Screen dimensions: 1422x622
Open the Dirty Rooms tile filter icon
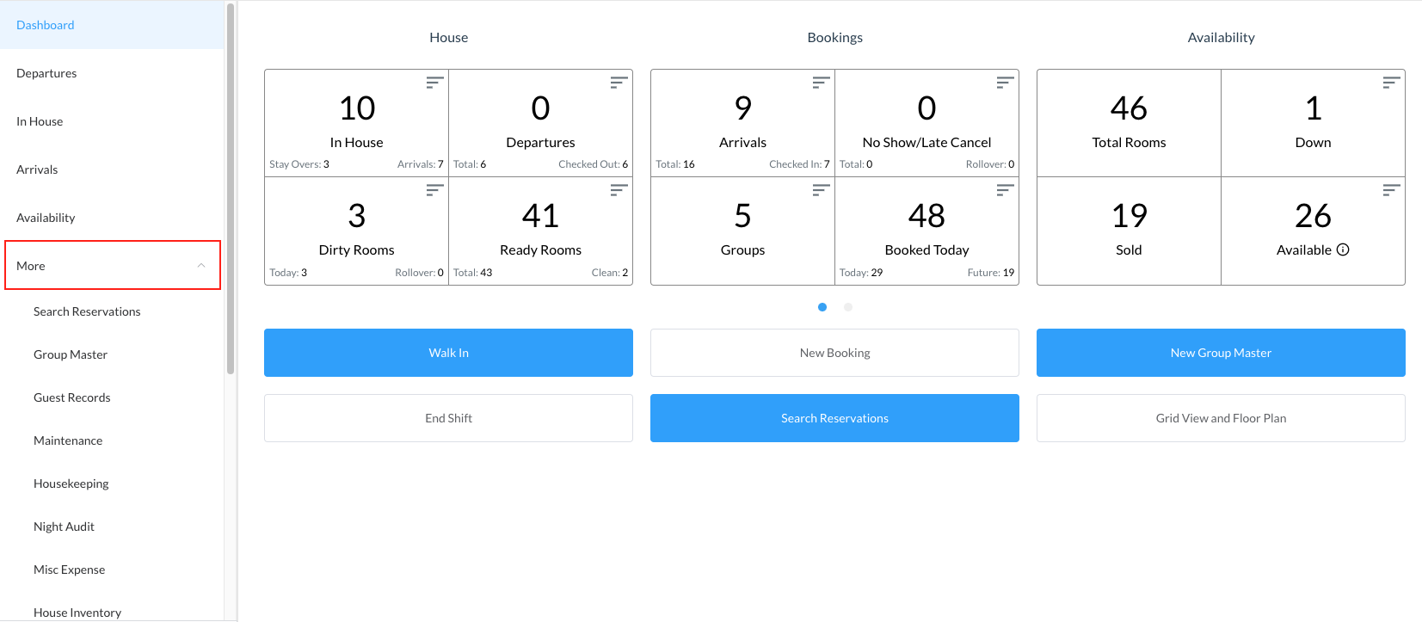point(434,190)
